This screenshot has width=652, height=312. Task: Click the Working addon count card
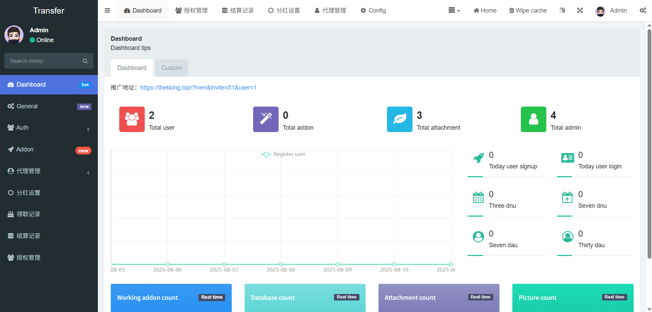point(171,298)
